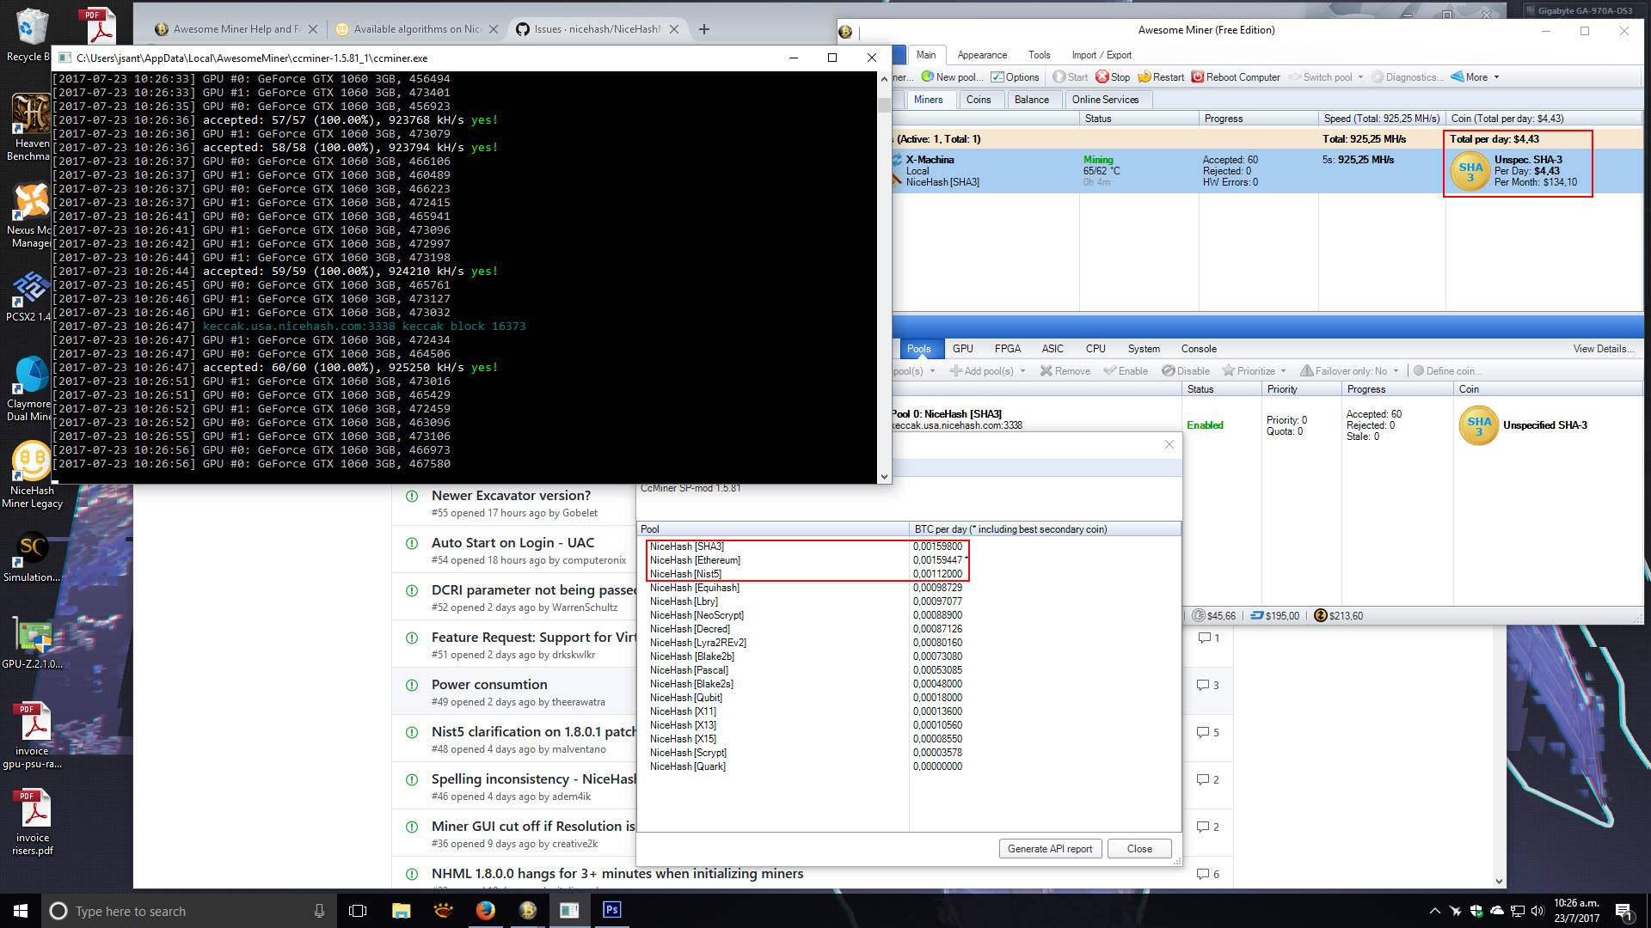1651x928 pixels.
Task: Open Heaven Benchmark desktop icon
Action: (x=31, y=127)
